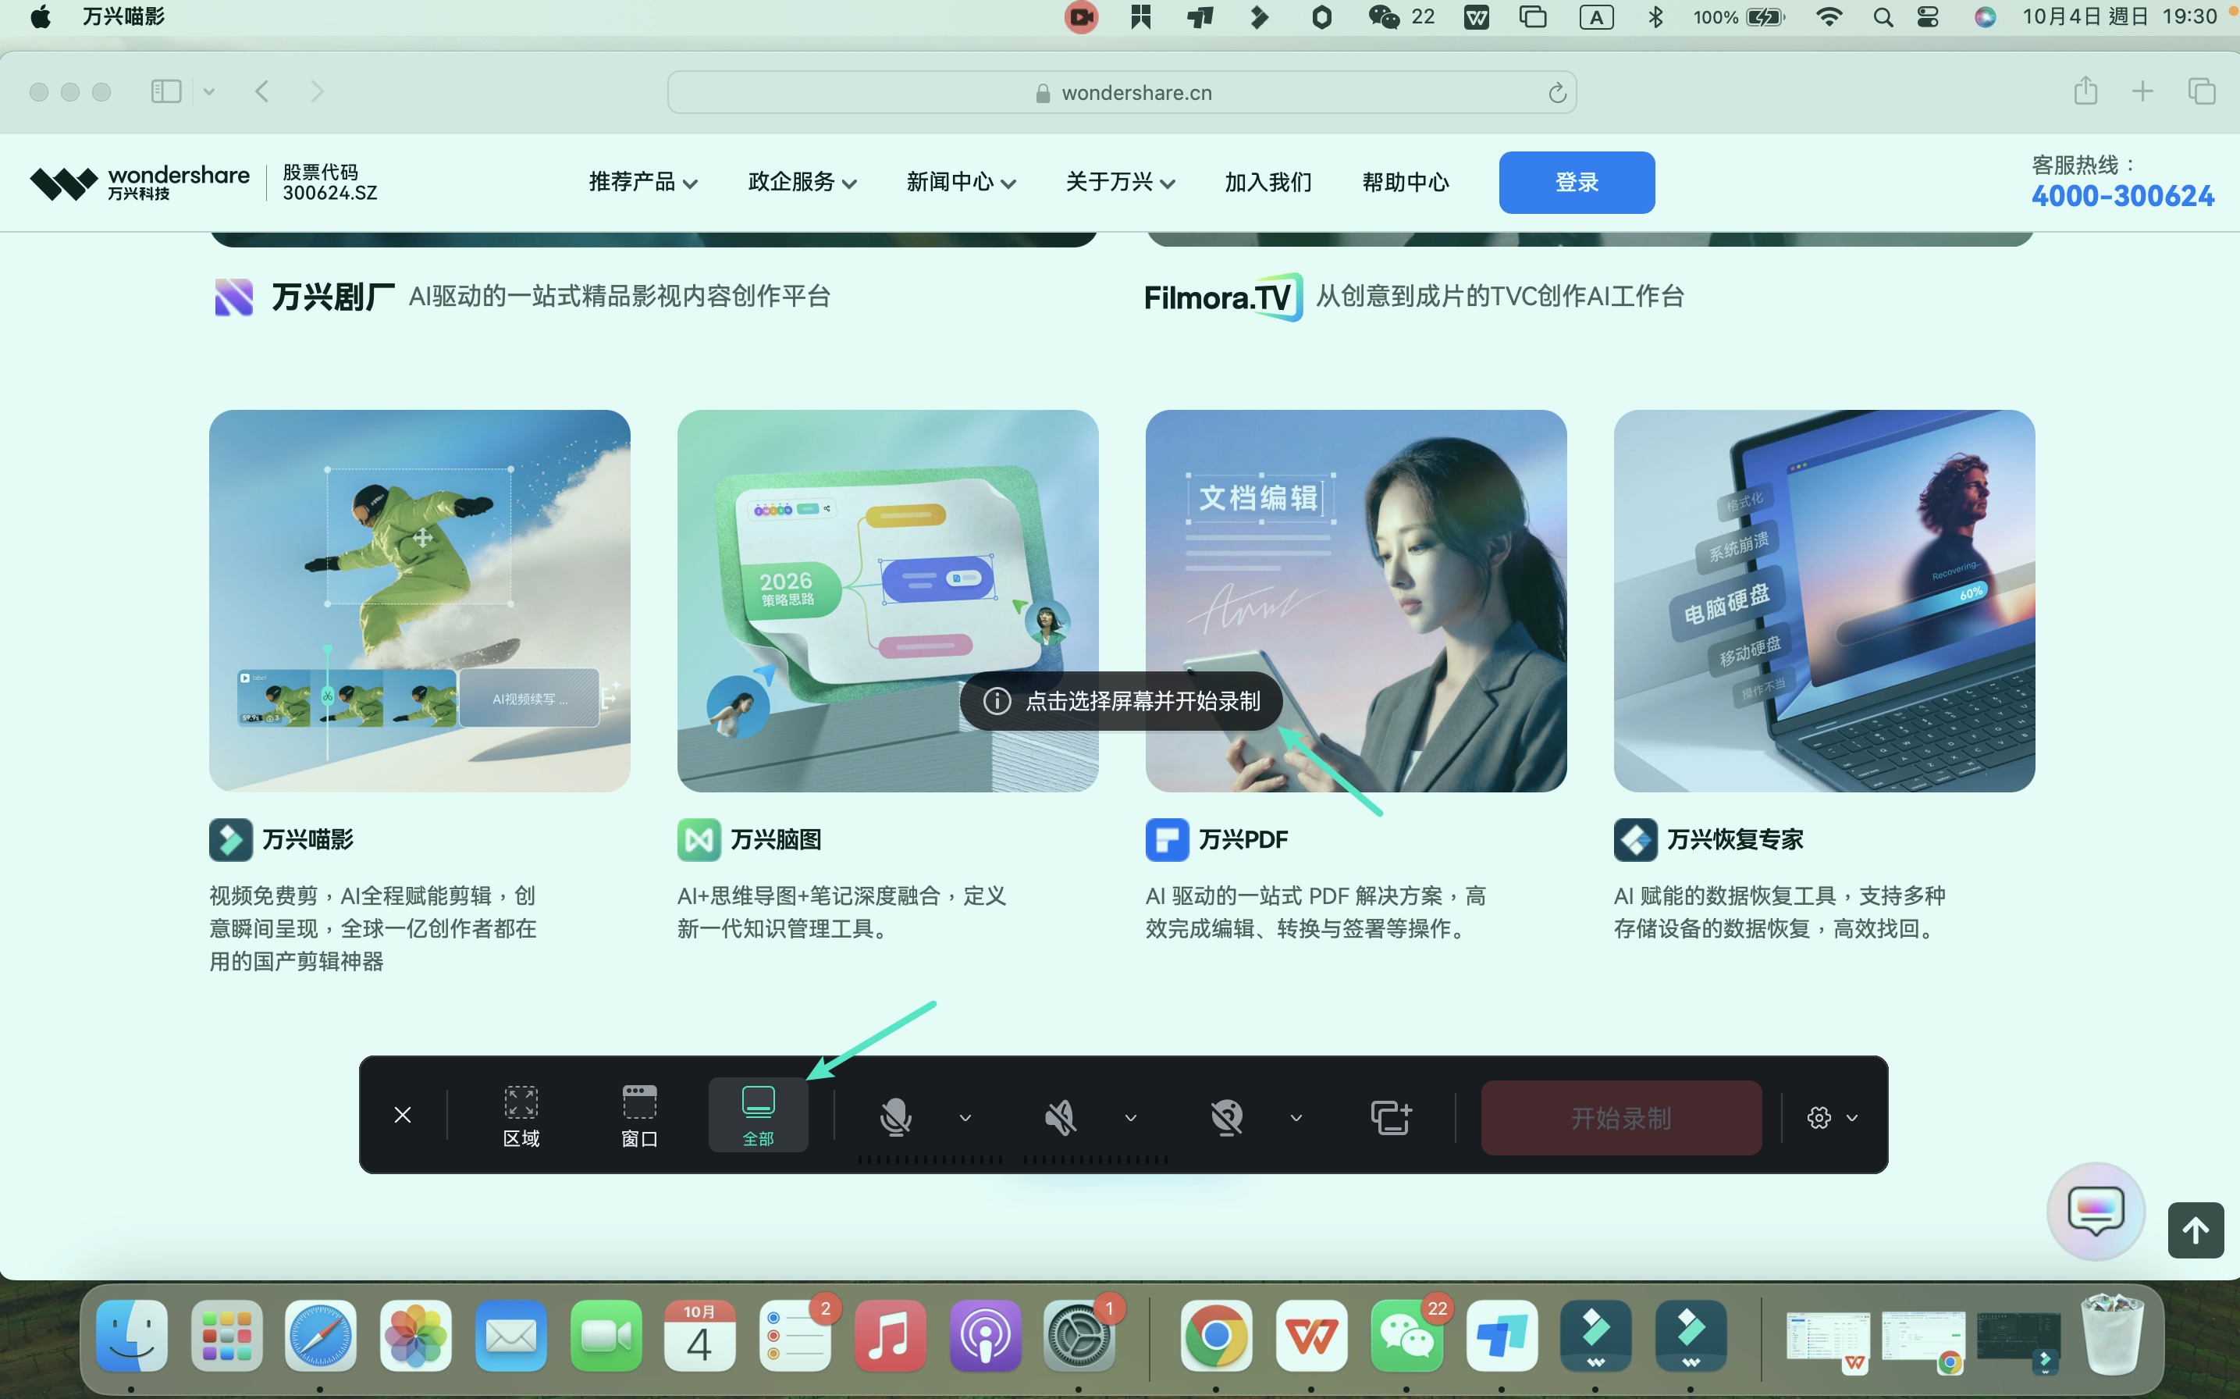Toggle the microphone in the recorder bar
Screen dimensions: 2240x1399
pyautogui.click(x=895, y=1117)
